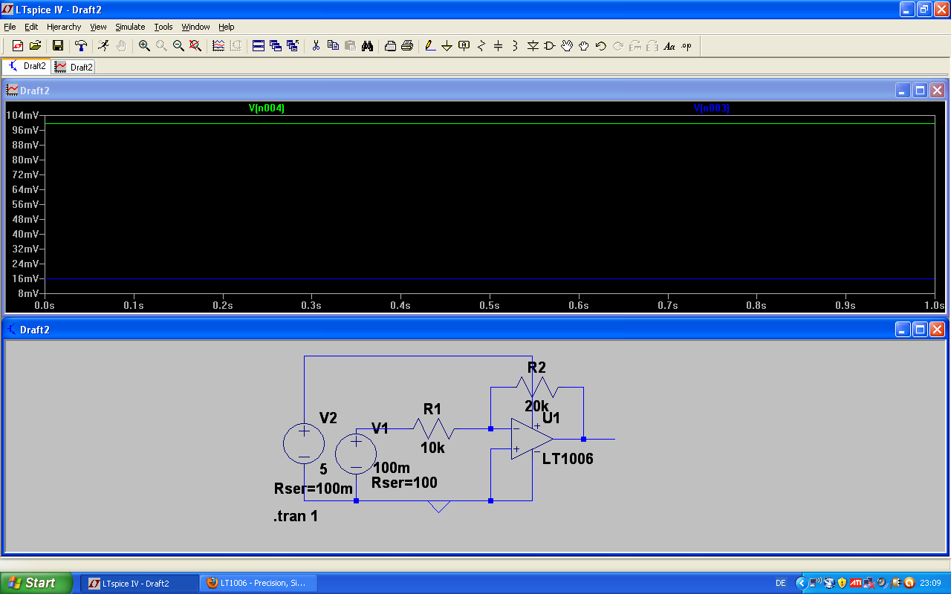Zoom full extents with the crossed magnifier
Screen dimensions: 951x594
pyautogui.click(x=195, y=46)
